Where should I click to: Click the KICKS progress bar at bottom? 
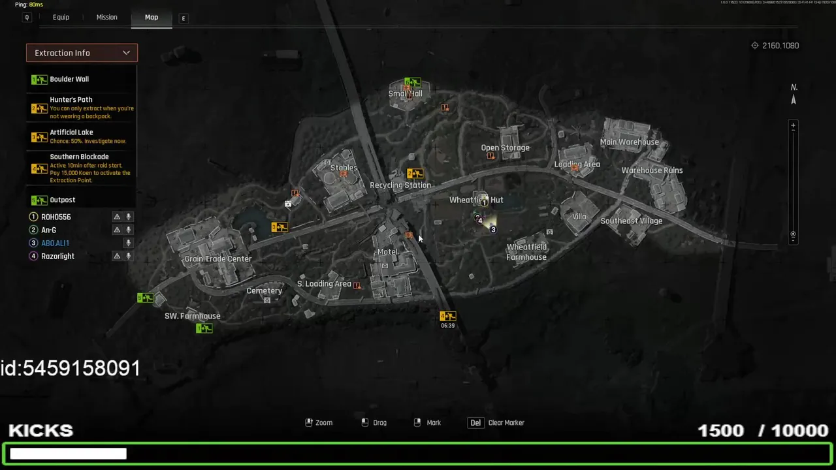(418, 454)
